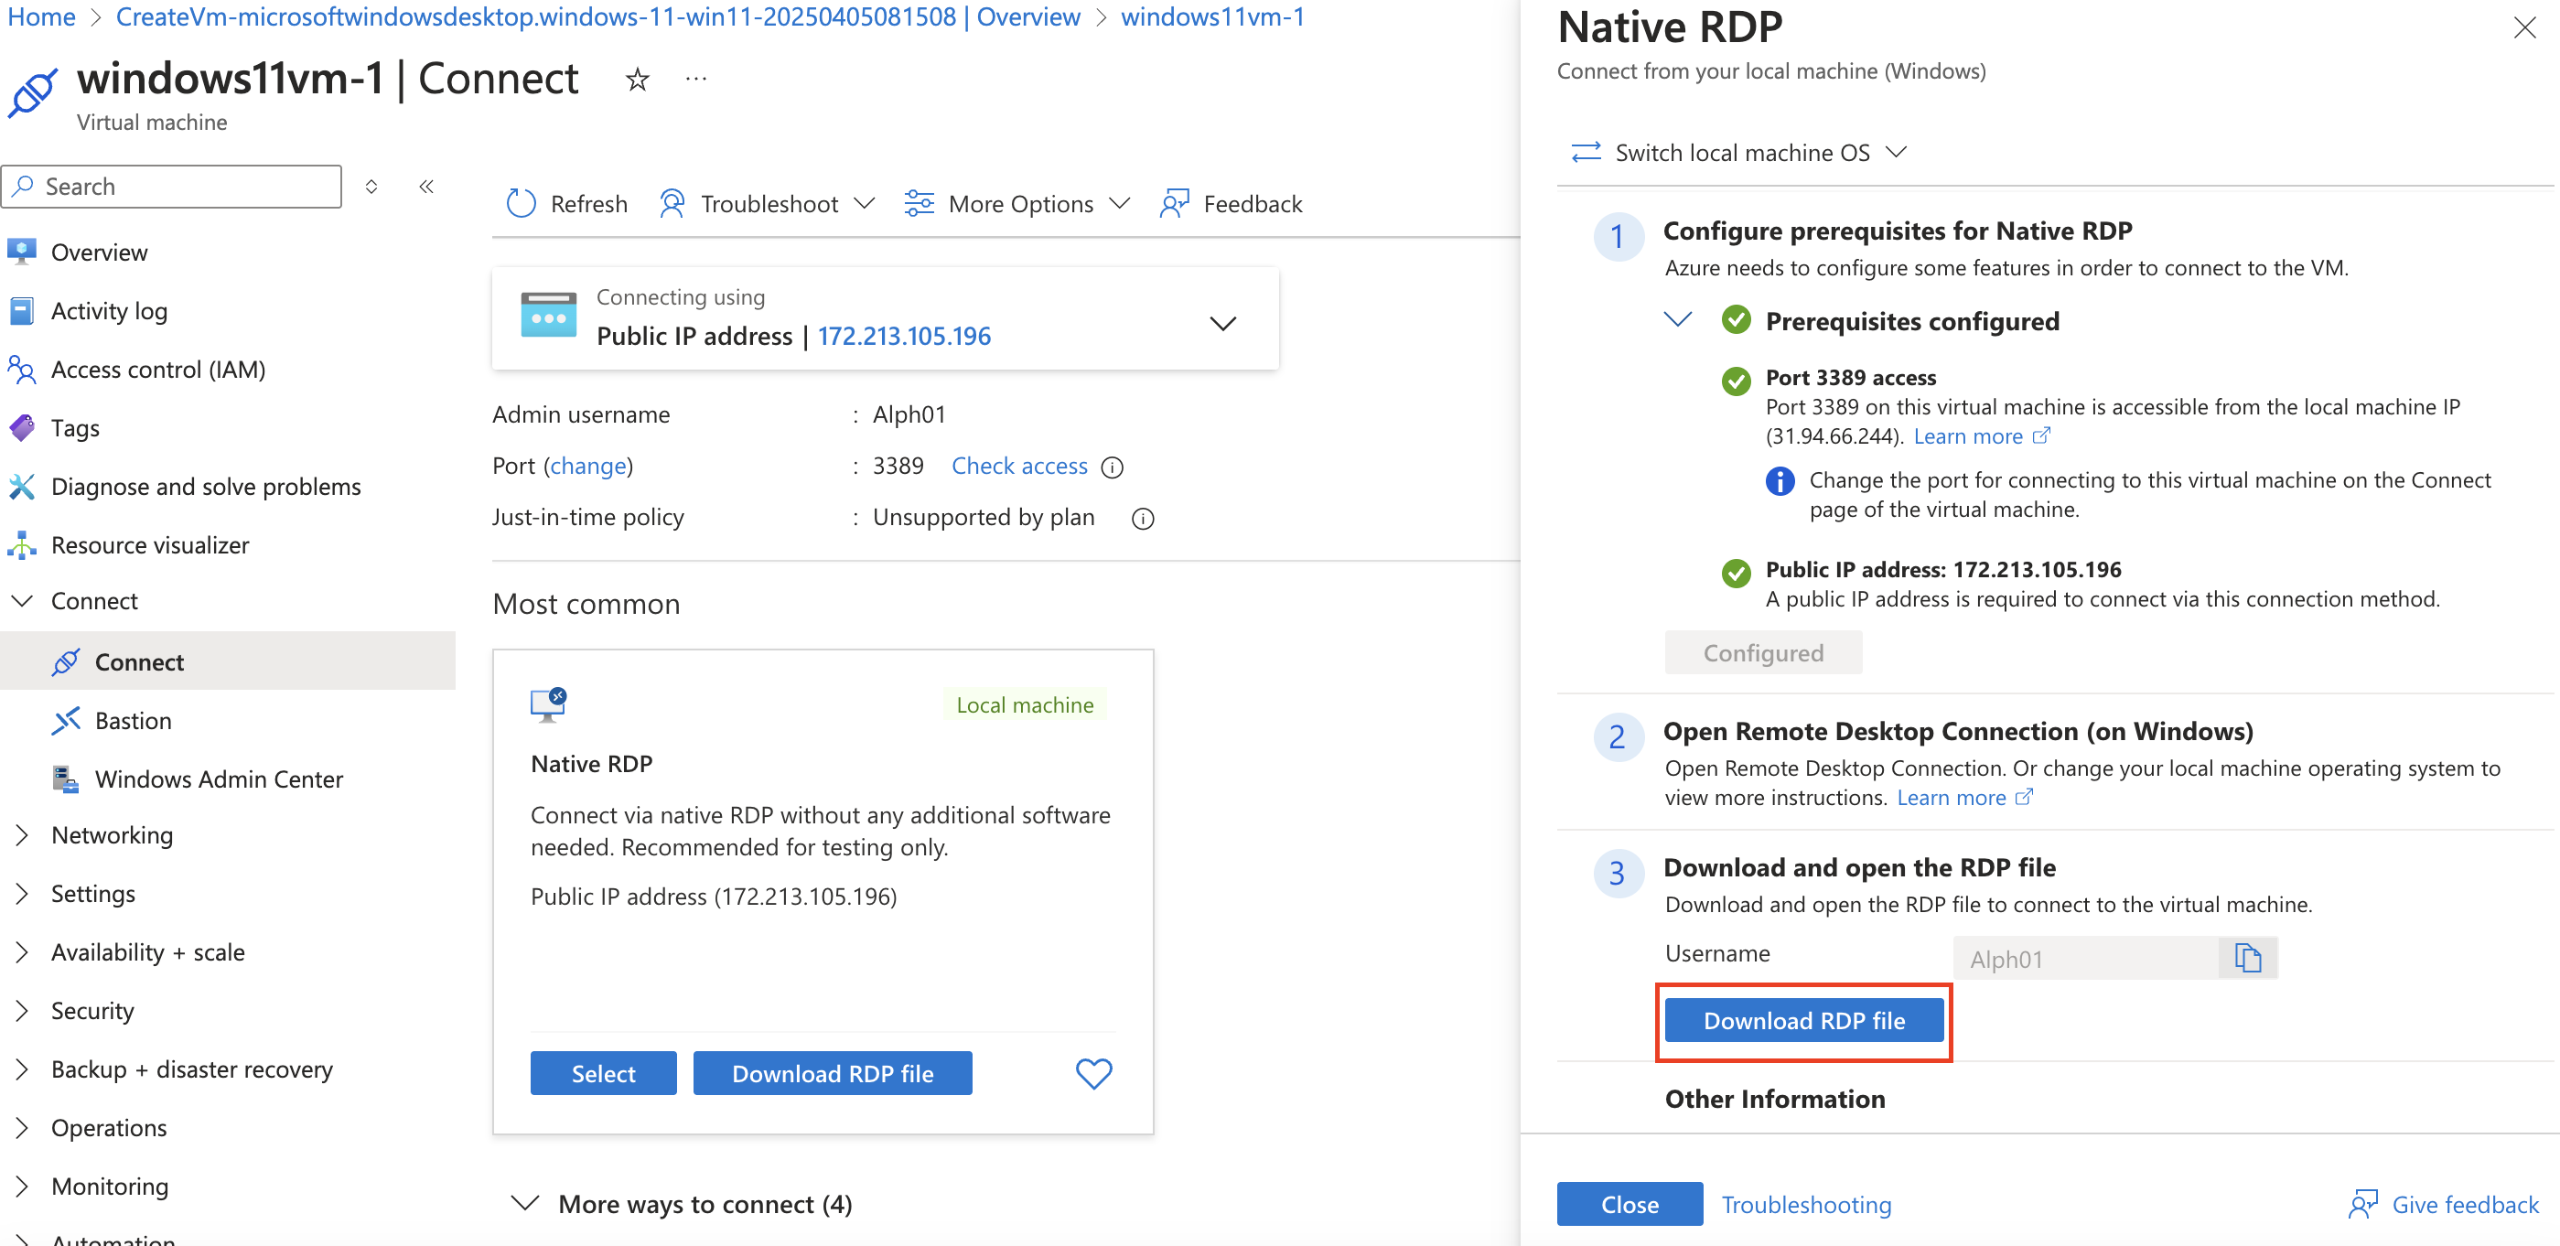Open Access control (IAM)
Image resolution: width=2560 pixels, height=1246 pixels.
(x=158, y=370)
